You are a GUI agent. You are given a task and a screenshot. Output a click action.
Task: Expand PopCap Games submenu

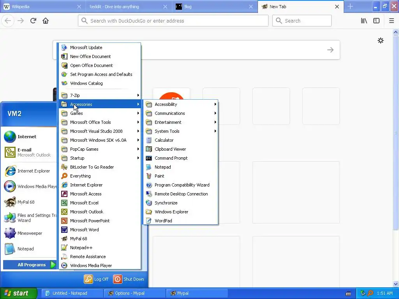tap(100, 149)
